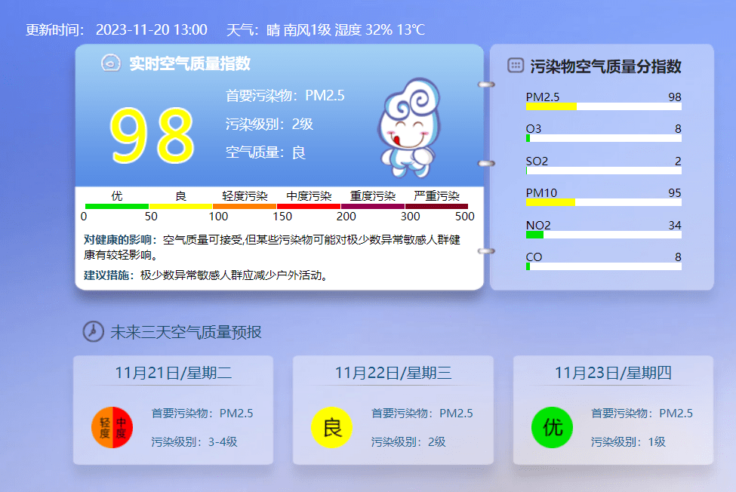Click the pollutant sub-index grid icon
The height and width of the screenshot is (492, 736).
[x=516, y=65]
